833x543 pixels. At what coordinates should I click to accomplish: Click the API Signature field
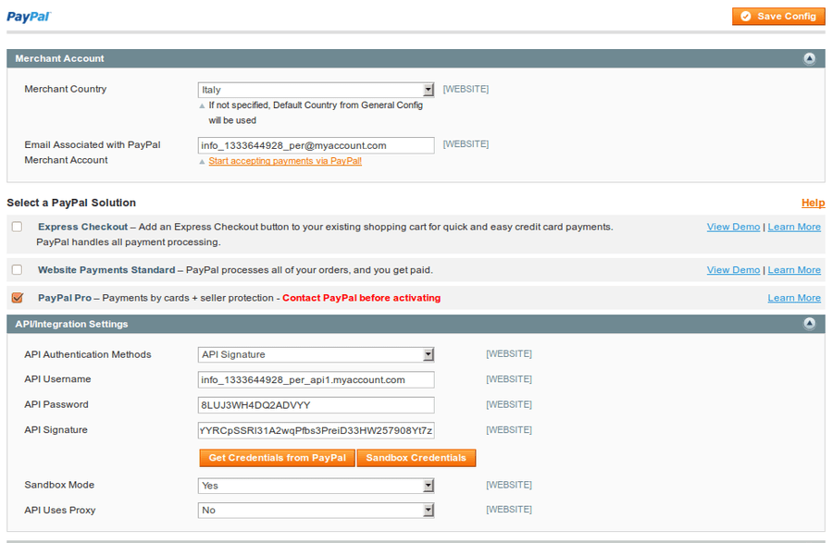click(317, 430)
